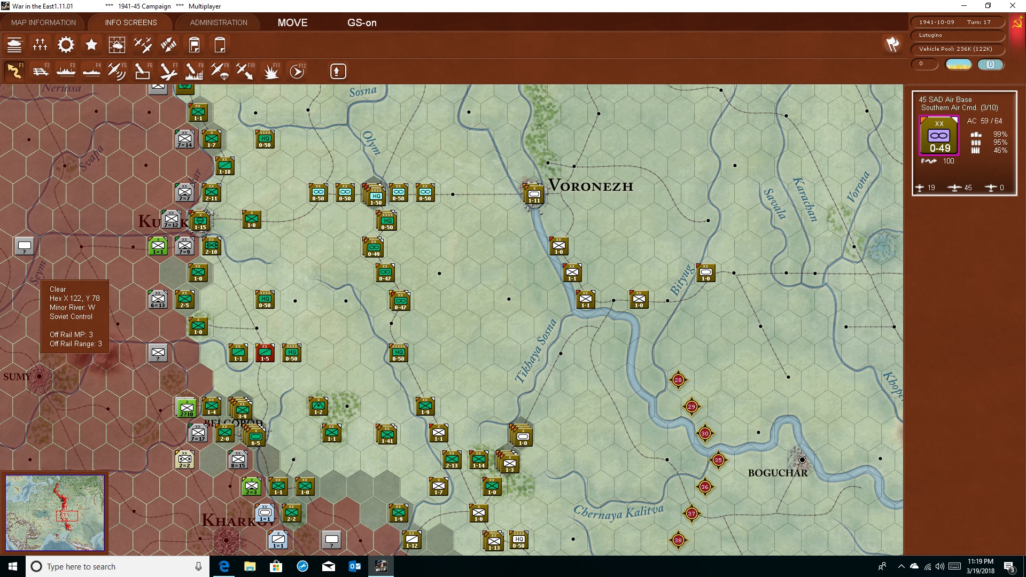Select the 6-5 stack at Belgorod
1026x577 pixels.
pyautogui.click(x=255, y=436)
